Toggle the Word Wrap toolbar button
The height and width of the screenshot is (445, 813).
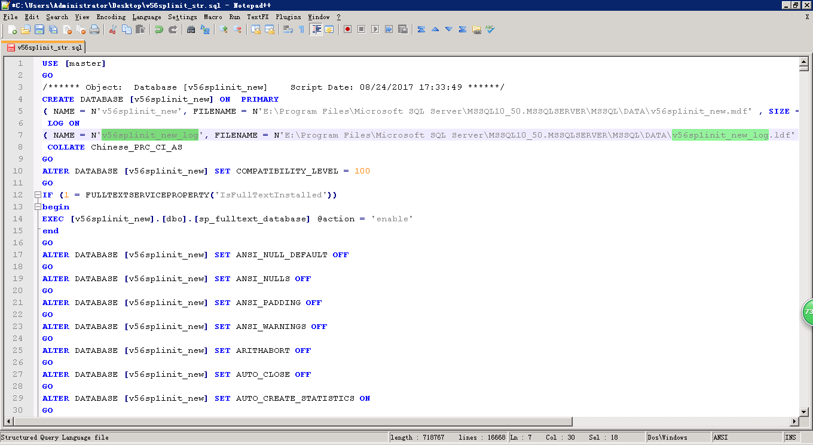coord(288,29)
